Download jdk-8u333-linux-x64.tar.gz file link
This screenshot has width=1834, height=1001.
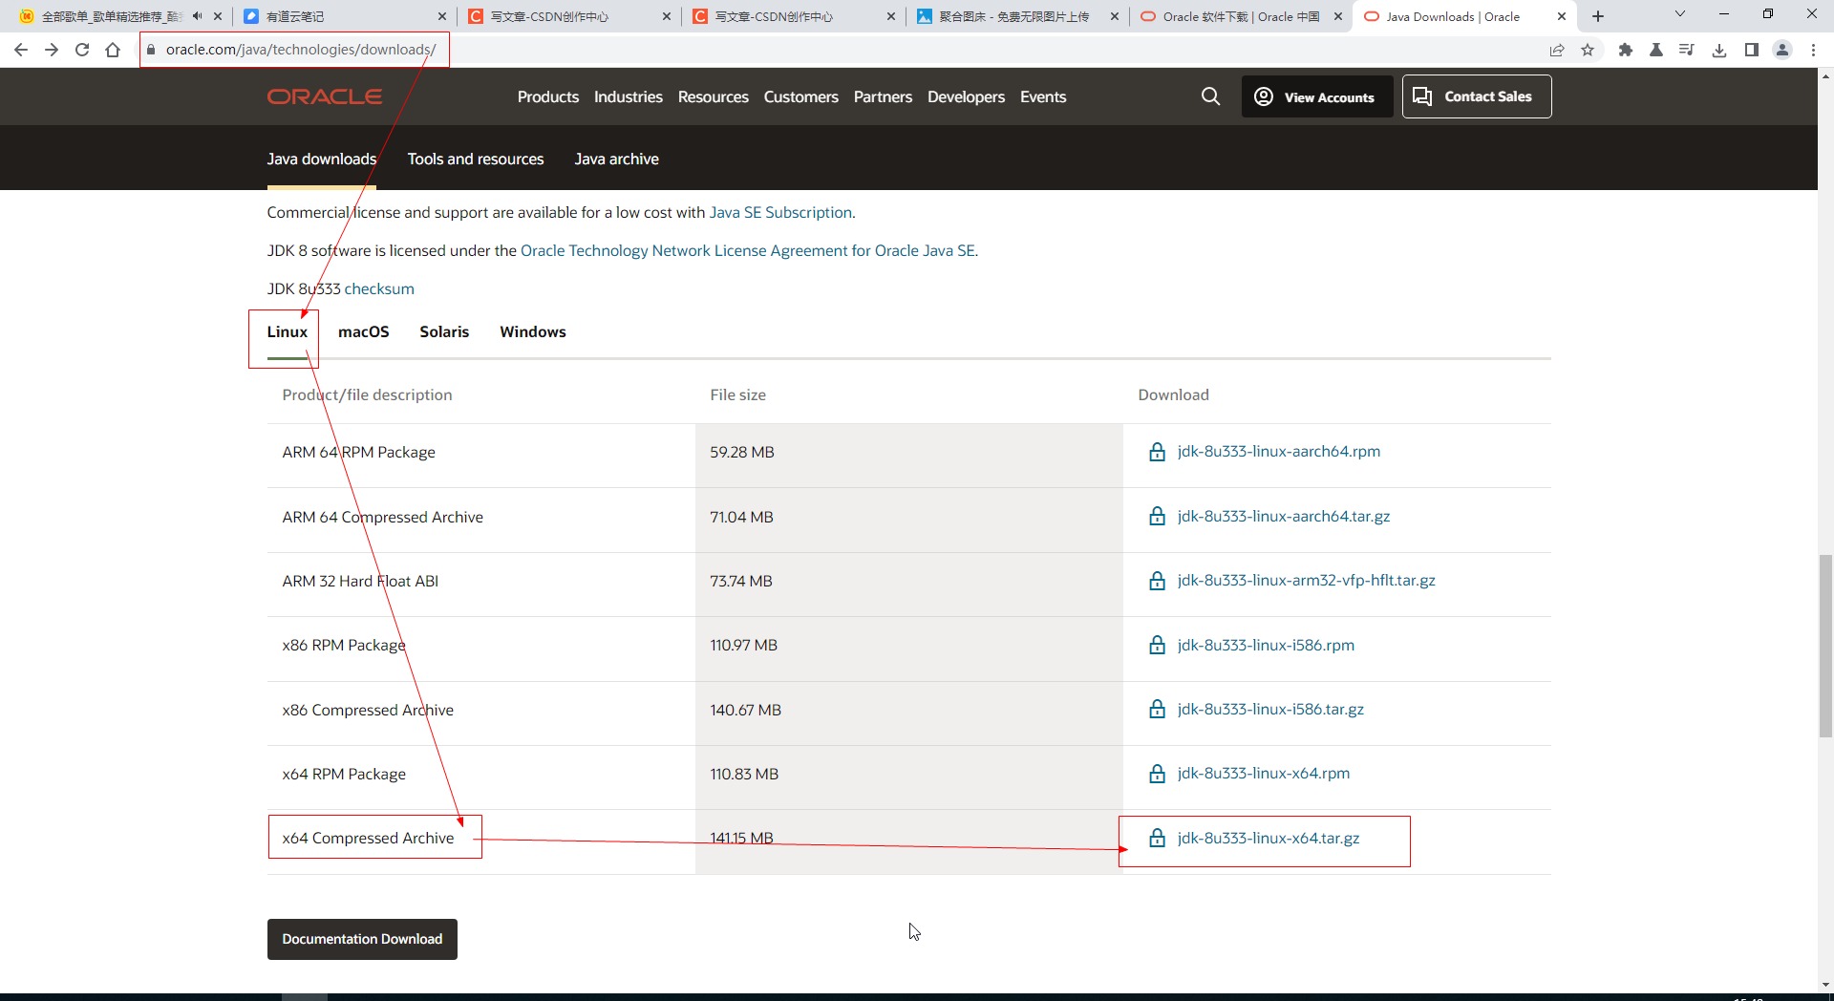(x=1268, y=838)
